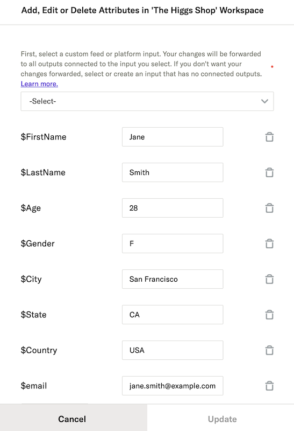Select the $Country field showing USA
Screen dimensions: 294x431
(173, 350)
